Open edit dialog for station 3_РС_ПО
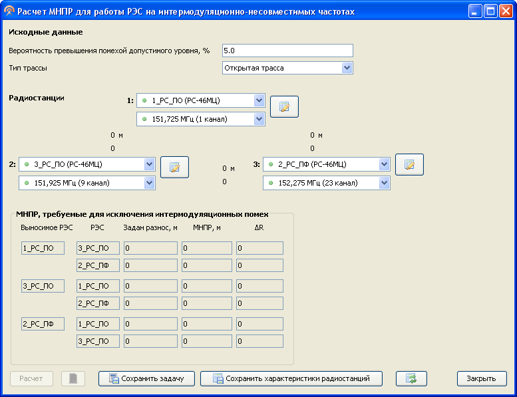This screenshot has width=517, height=397. click(174, 168)
